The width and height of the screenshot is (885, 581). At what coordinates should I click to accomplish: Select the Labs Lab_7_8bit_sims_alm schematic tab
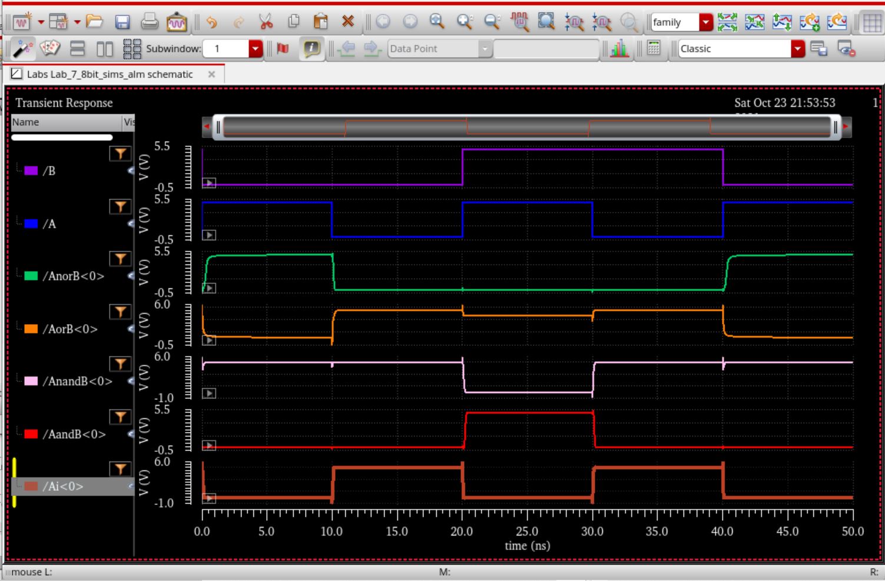click(x=110, y=74)
